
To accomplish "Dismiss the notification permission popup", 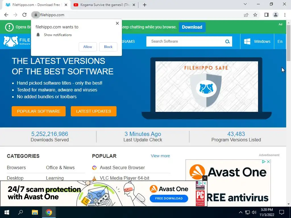I will coord(117,23).
